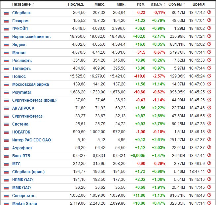Click the flag icon beside Сургутнефтегаз ordinary shares
The height and width of the screenshot is (205, 216).
click(6, 117)
